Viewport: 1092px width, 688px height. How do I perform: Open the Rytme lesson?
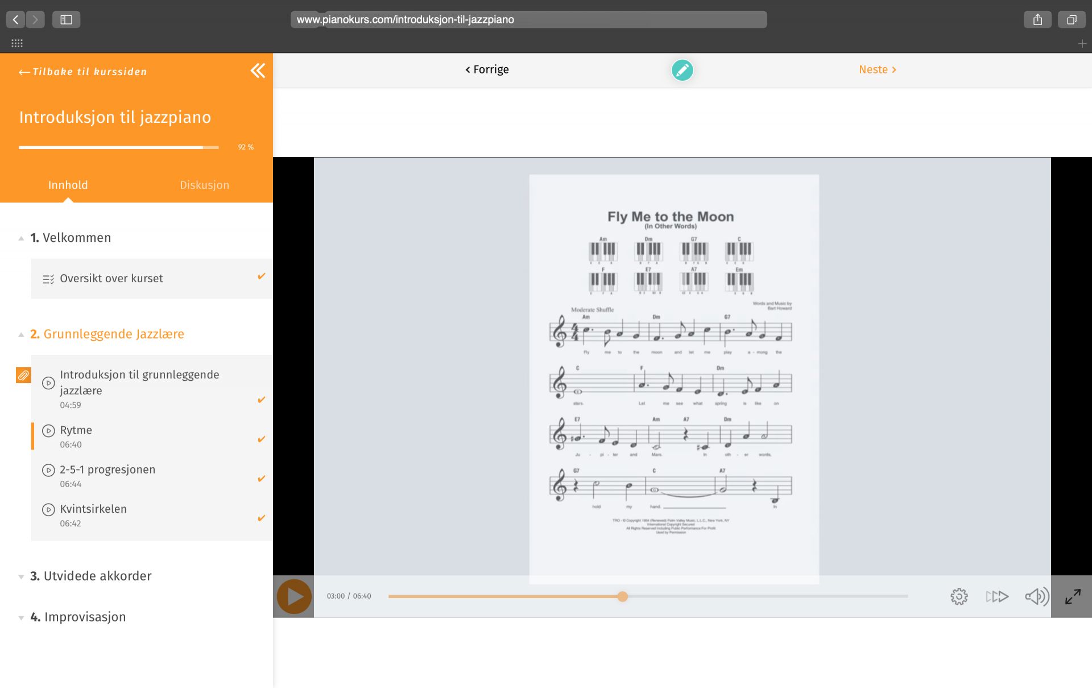(x=152, y=436)
